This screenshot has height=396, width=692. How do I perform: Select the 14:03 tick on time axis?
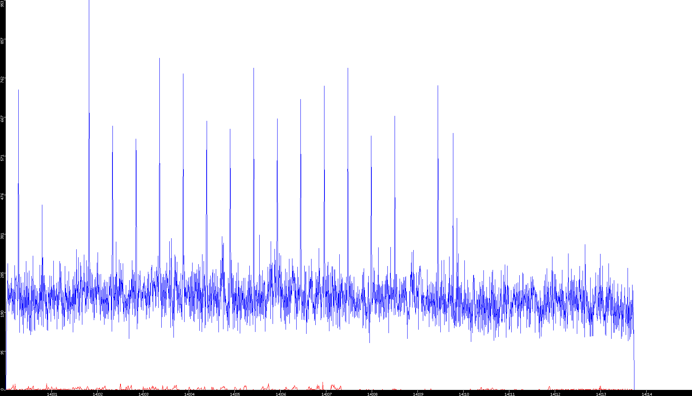143,394
